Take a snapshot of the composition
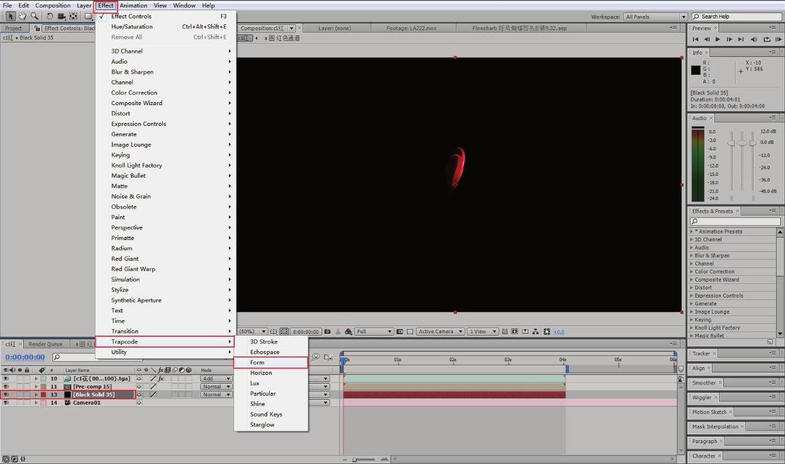The height and width of the screenshot is (464, 785). (x=327, y=332)
